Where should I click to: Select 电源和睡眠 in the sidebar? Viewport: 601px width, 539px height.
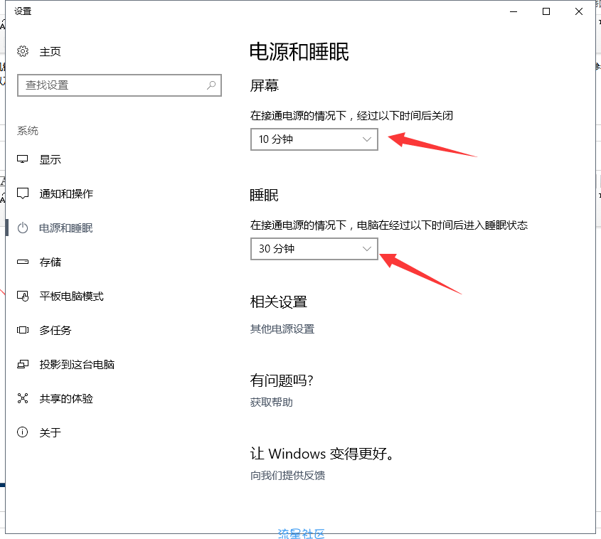coord(65,228)
